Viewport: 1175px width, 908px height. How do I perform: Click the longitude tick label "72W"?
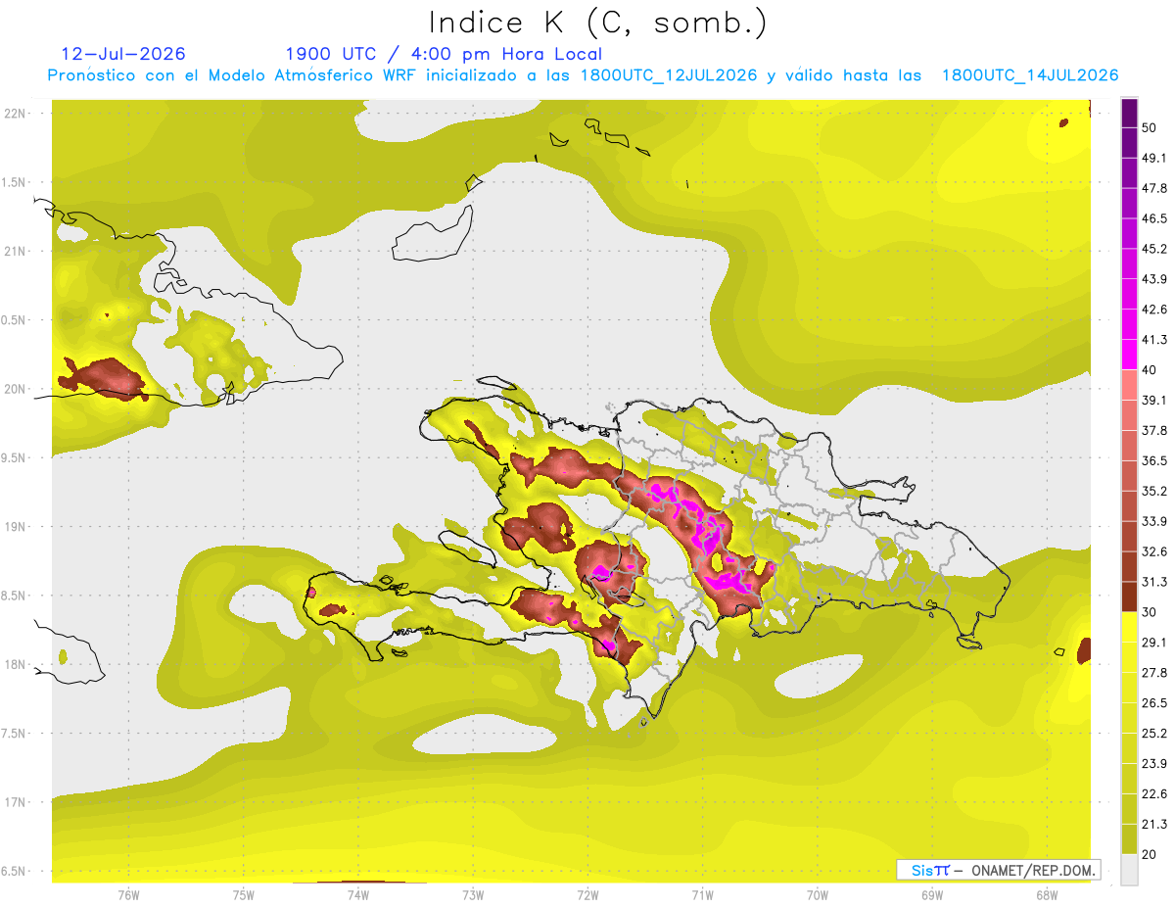(x=587, y=895)
